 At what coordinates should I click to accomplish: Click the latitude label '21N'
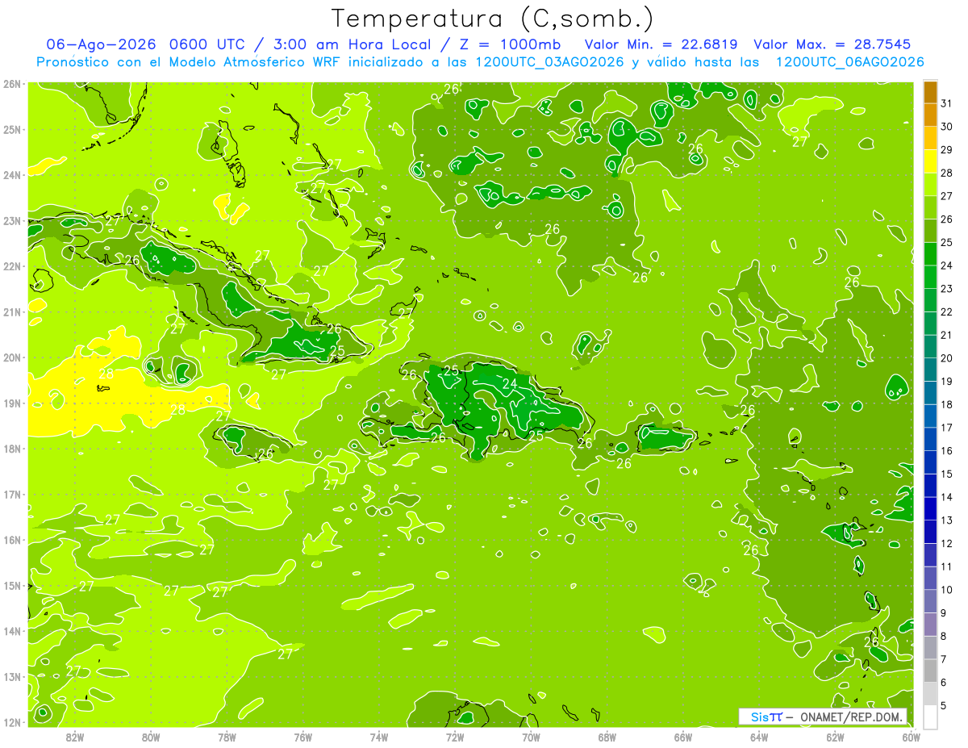(x=12, y=311)
